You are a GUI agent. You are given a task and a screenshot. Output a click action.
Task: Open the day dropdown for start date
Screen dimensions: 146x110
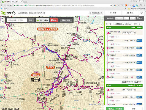[x=133, y=18]
